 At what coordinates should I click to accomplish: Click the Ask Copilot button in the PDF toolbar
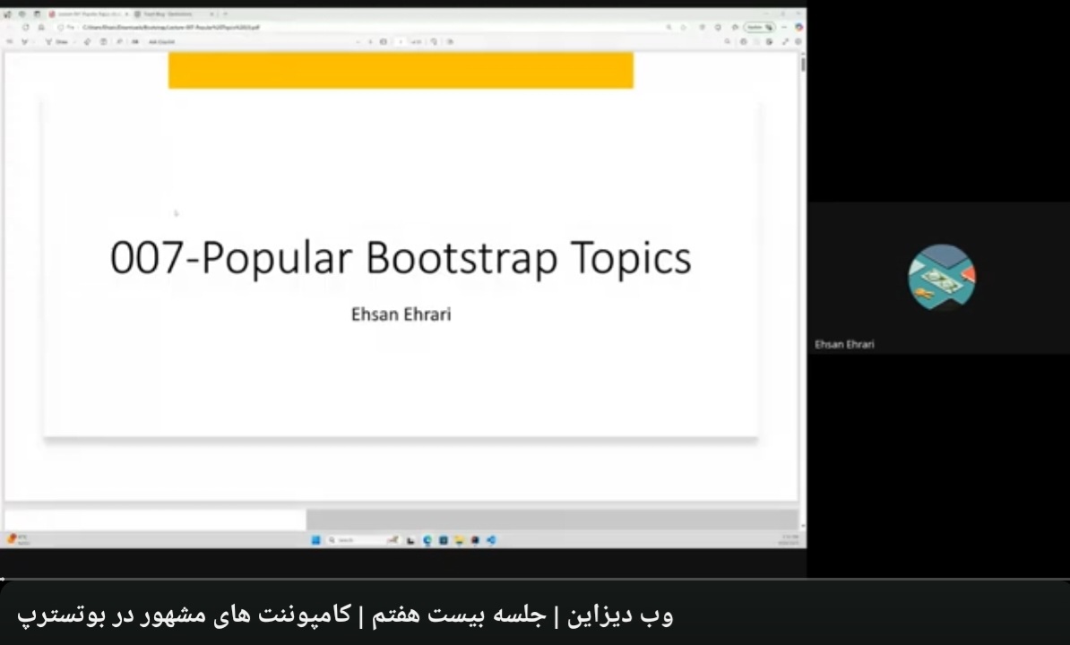(x=158, y=41)
